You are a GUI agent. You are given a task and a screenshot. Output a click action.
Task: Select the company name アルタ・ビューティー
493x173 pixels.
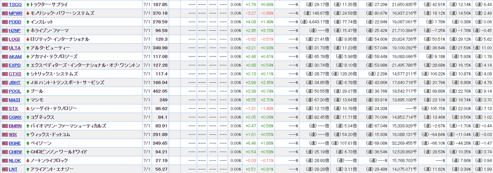[x=50, y=48]
